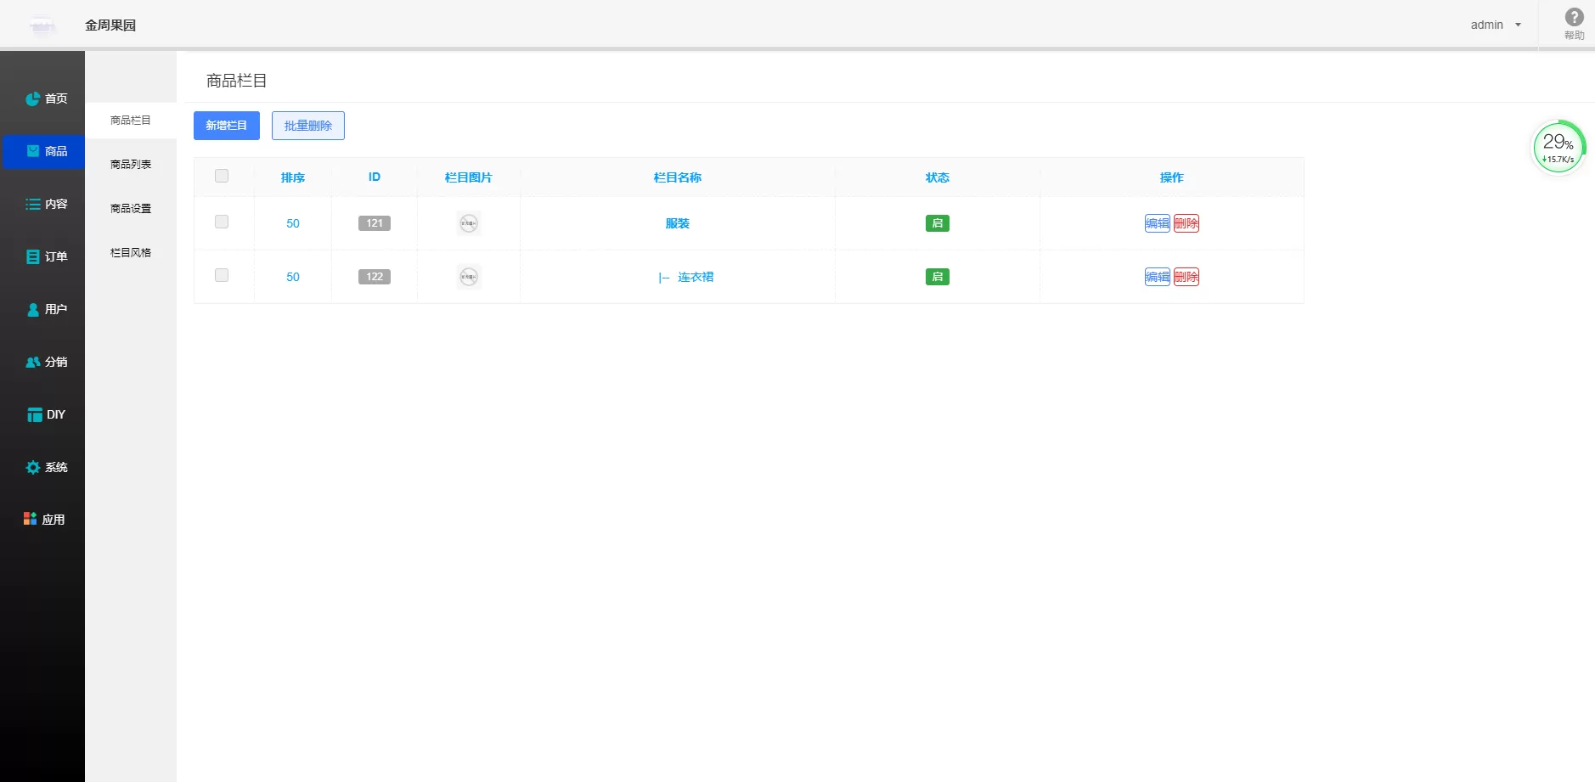Select the 商品 products sidebar icon
This screenshot has height=782, width=1595.
point(33,151)
